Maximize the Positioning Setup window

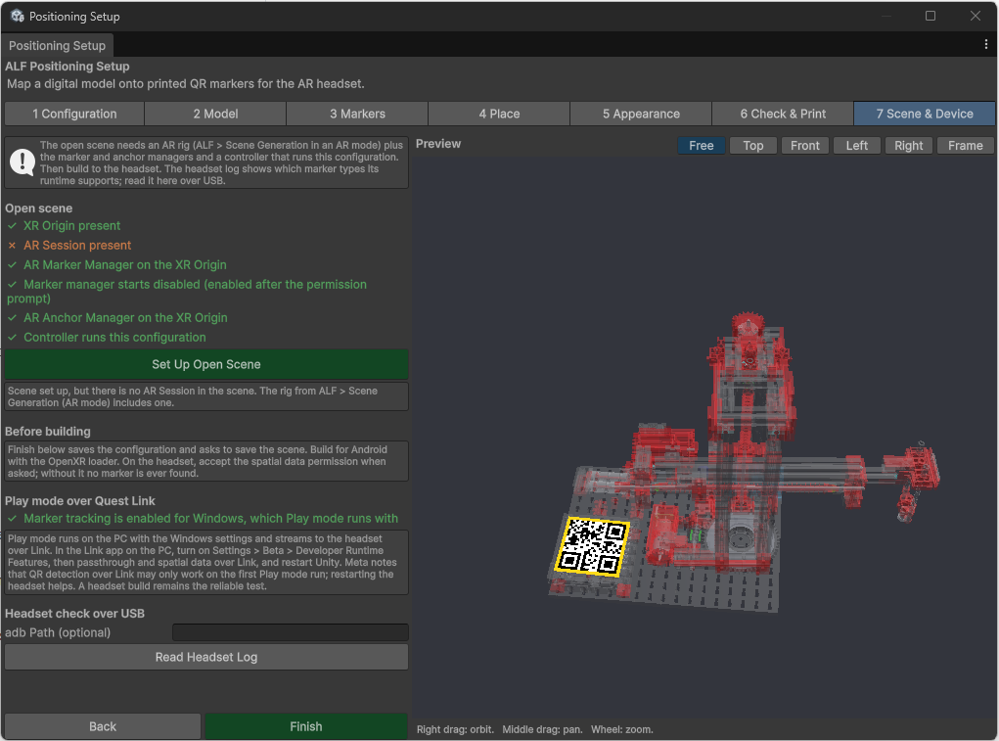click(931, 16)
